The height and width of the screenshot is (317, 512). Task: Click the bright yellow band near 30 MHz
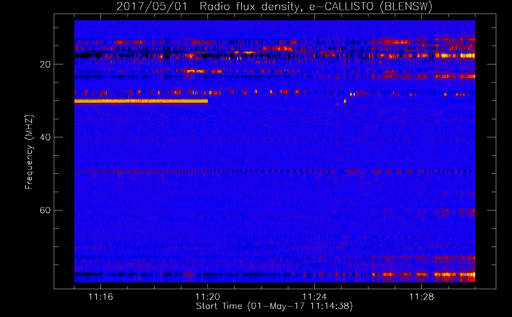point(141,101)
